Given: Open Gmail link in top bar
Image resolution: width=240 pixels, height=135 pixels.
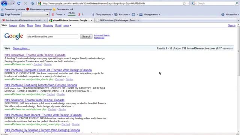Looking at the screenshot, I should tap(58, 25).
